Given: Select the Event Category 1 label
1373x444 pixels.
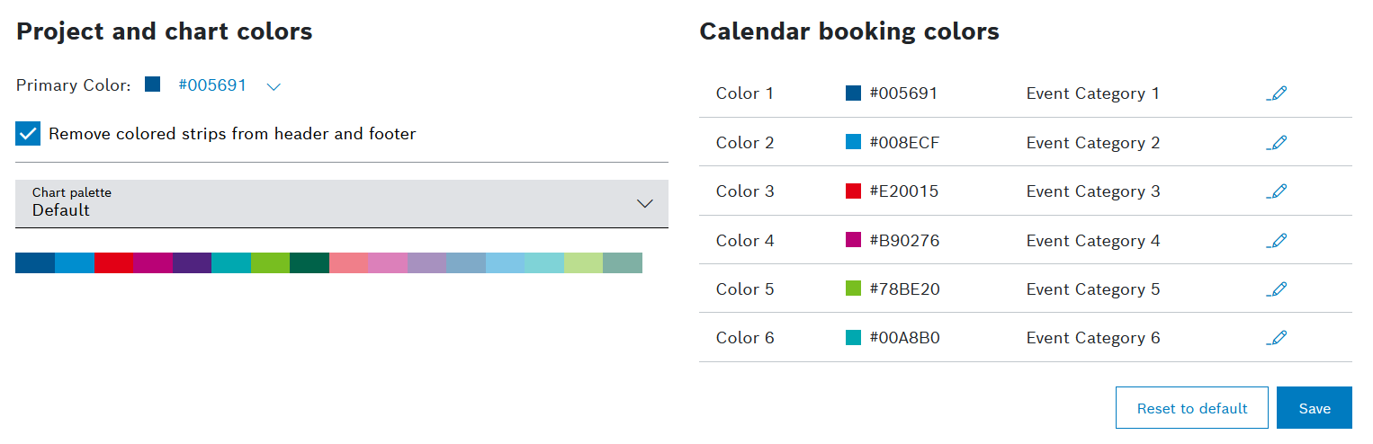Looking at the screenshot, I should tap(1092, 93).
